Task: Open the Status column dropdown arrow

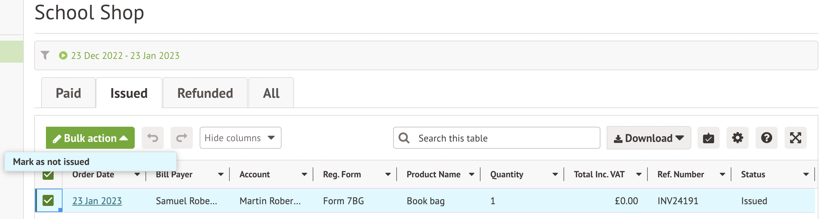Action: pyautogui.click(x=806, y=175)
